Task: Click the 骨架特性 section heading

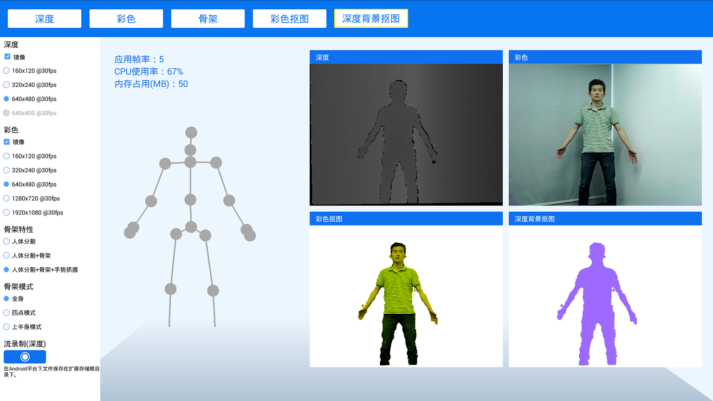Action: 19,229
